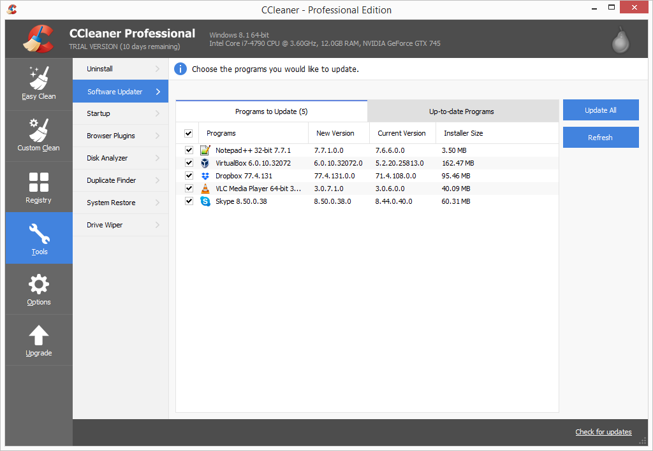The image size is (653, 451).
Task: Expand the Disk Analyzer tool
Action: click(x=120, y=158)
